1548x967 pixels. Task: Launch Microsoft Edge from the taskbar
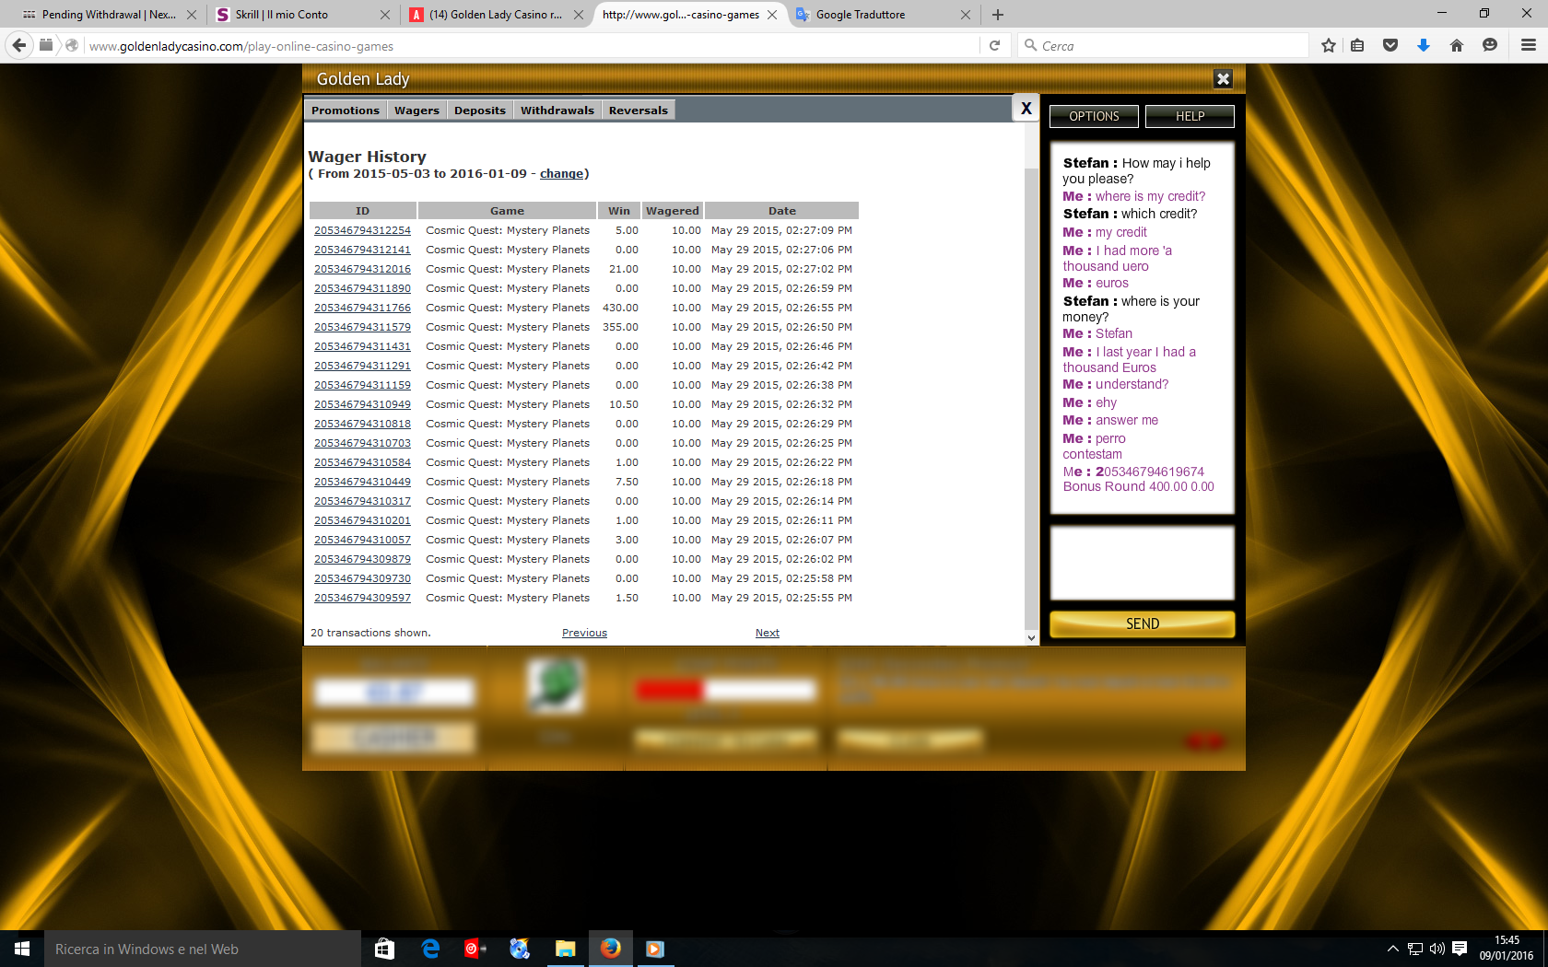[430, 949]
